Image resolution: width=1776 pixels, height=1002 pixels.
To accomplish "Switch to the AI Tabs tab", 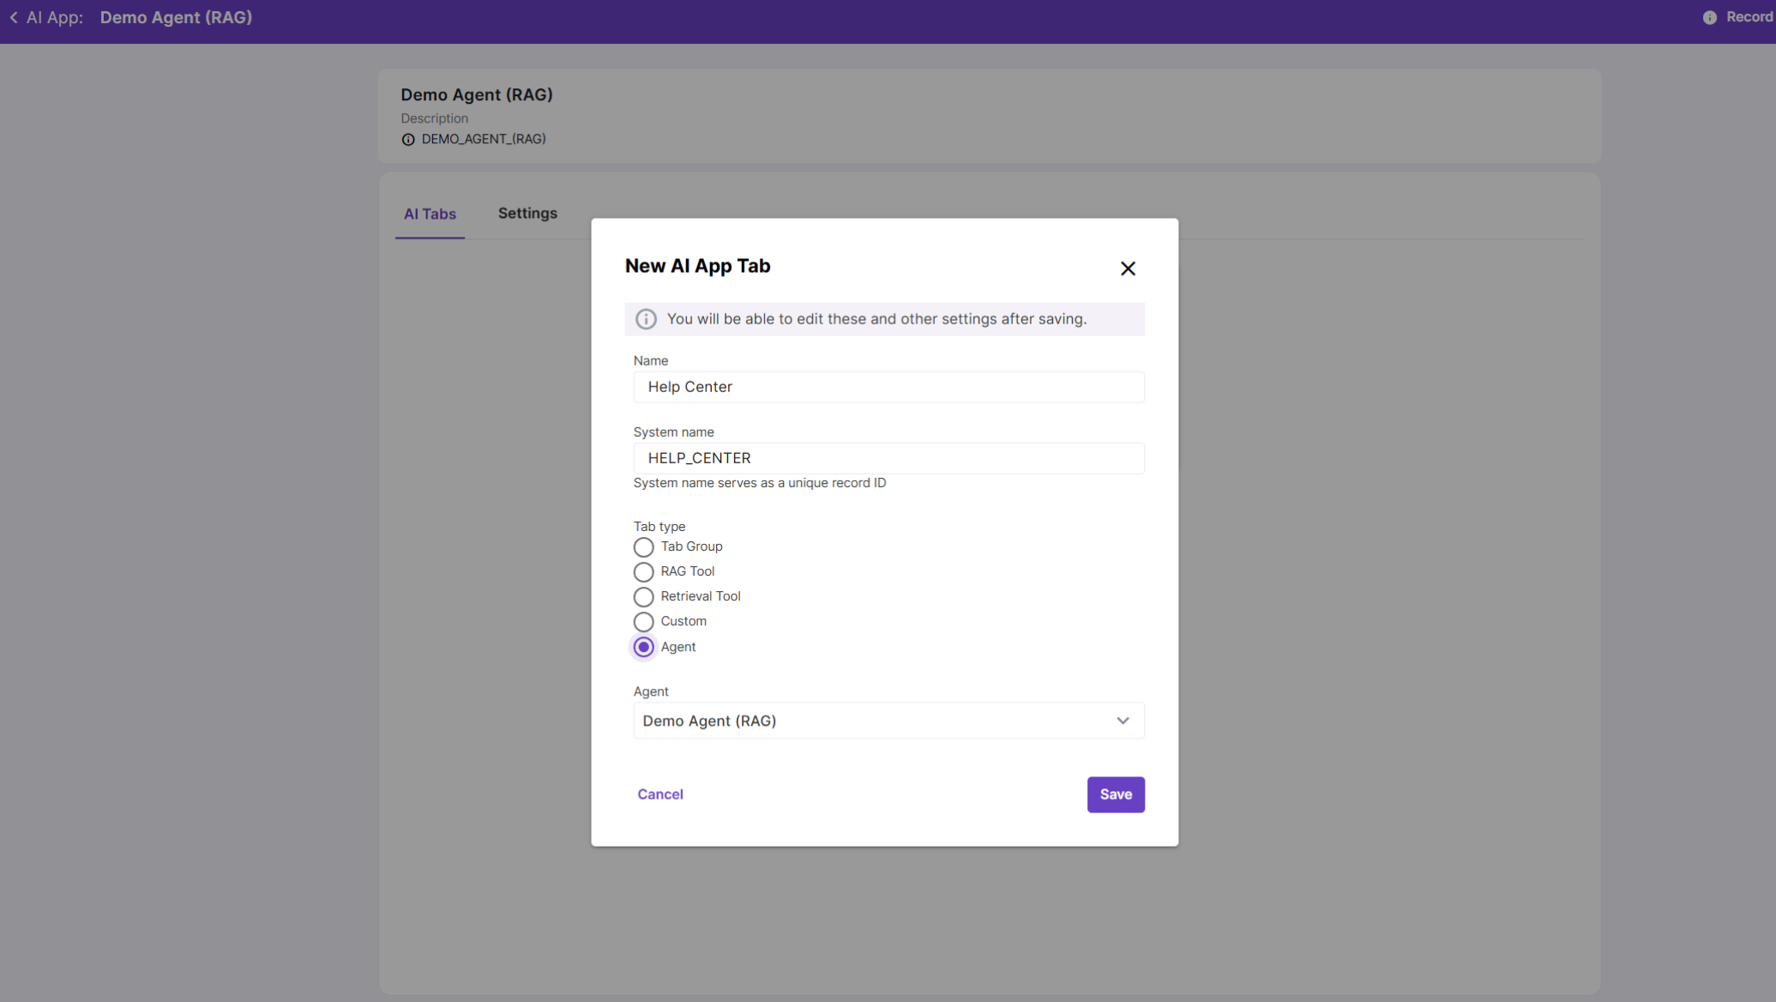I will [x=430, y=214].
